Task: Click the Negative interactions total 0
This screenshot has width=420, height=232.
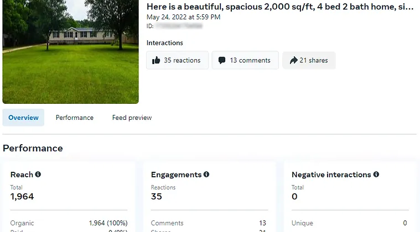Action: tap(295, 196)
